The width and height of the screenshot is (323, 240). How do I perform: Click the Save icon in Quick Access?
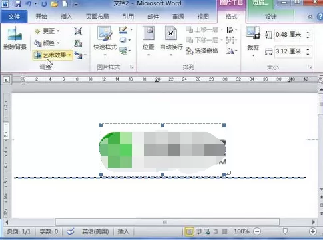[18, 4]
